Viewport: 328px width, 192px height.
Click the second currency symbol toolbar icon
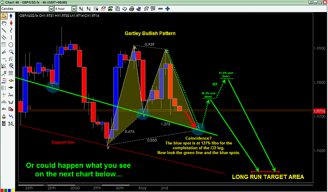(89, 9)
